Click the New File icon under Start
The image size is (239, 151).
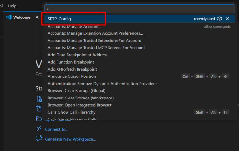(39, 99)
